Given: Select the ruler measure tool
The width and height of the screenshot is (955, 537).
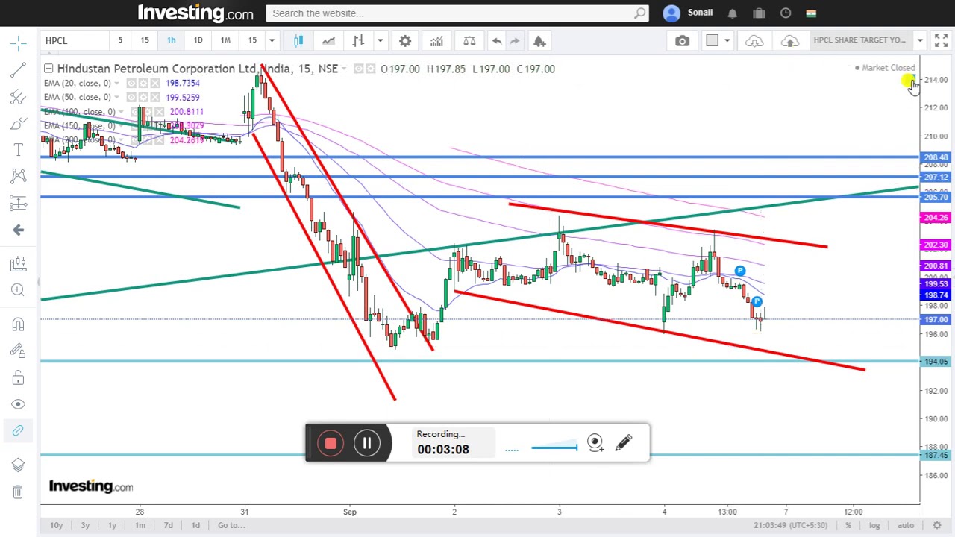Looking at the screenshot, I should click(x=19, y=263).
